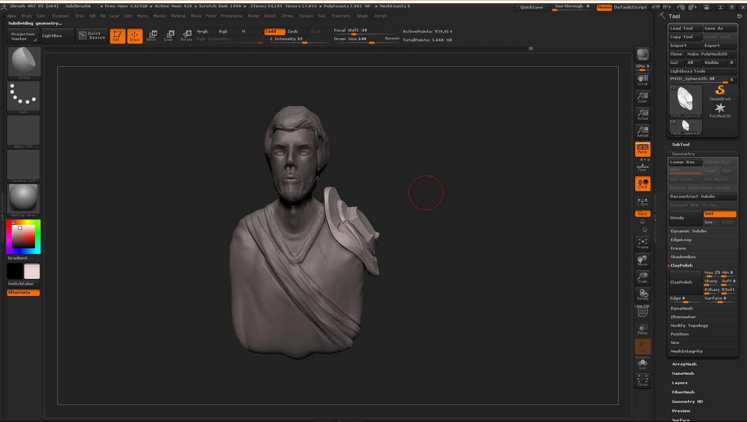This screenshot has height=422, width=747.
Task: Select the Move gyro icon on right shelf
Action: pos(642,260)
